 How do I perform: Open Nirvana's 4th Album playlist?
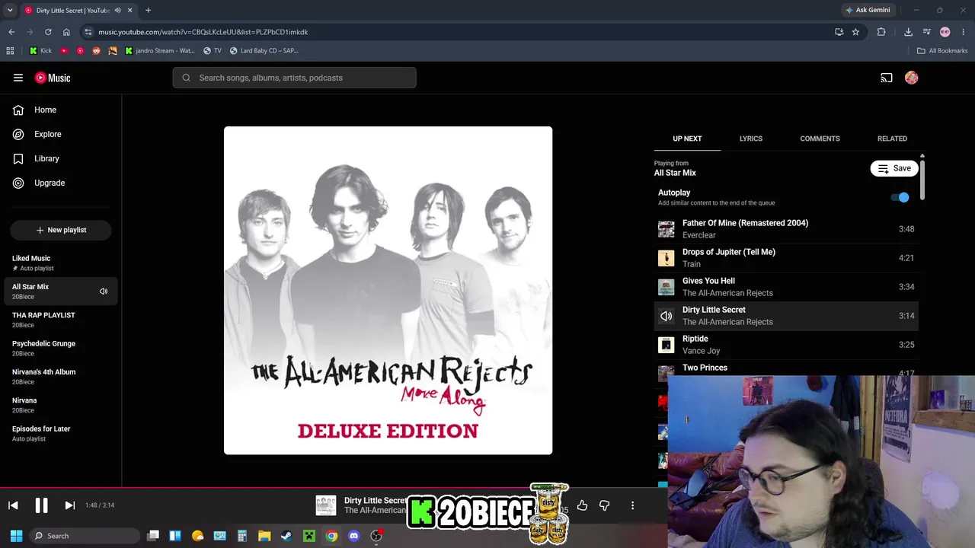(61, 377)
